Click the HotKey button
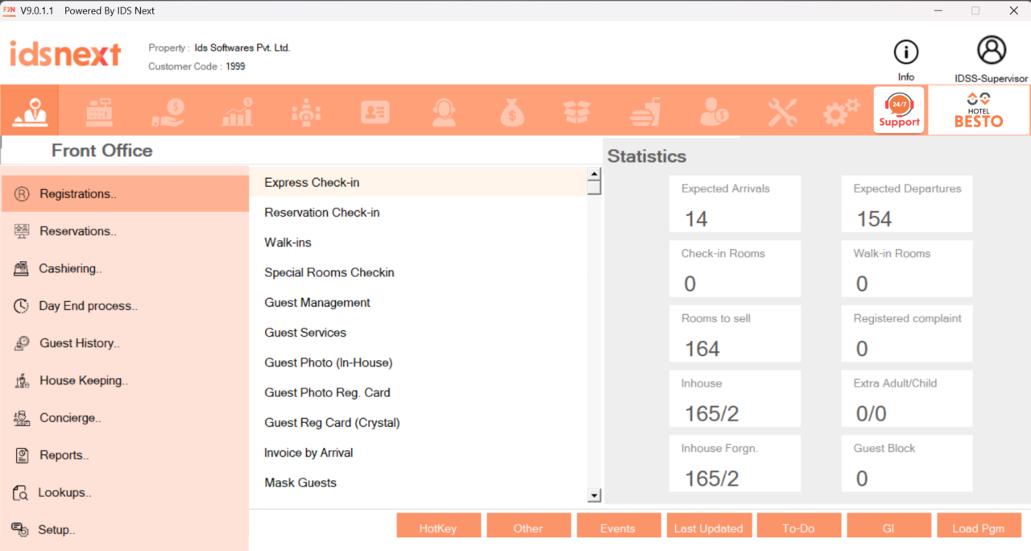The image size is (1031, 551). pyautogui.click(x=438, y=527)
